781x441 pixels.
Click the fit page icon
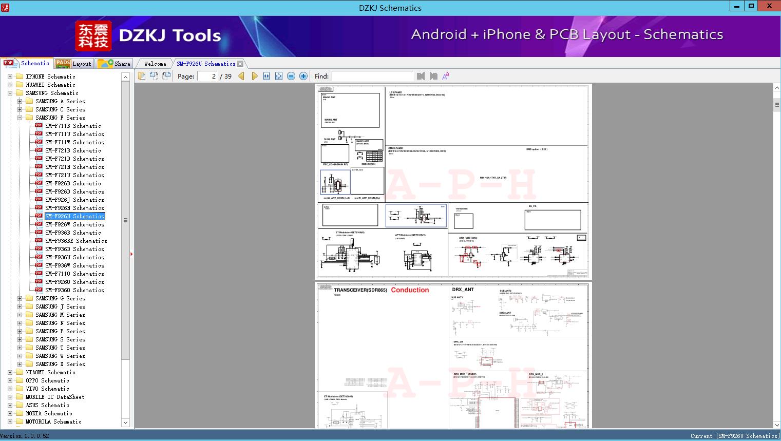pyautogui.click(x=279, y=76)
